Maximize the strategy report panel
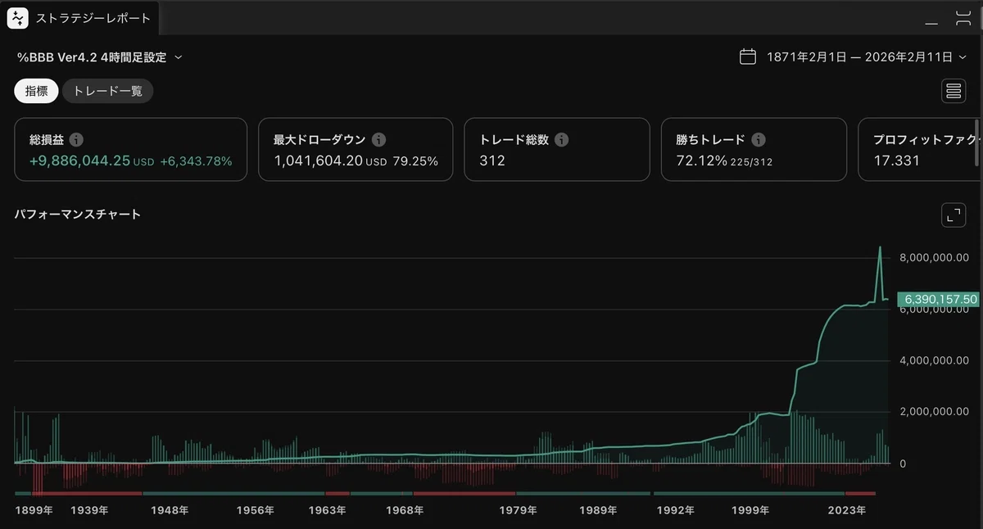Viewport: 983px width, 529px height. coord(963,18)
